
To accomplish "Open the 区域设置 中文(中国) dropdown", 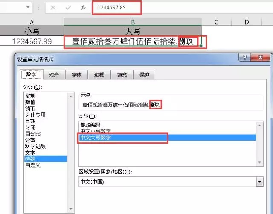I will tap(260, 182).
